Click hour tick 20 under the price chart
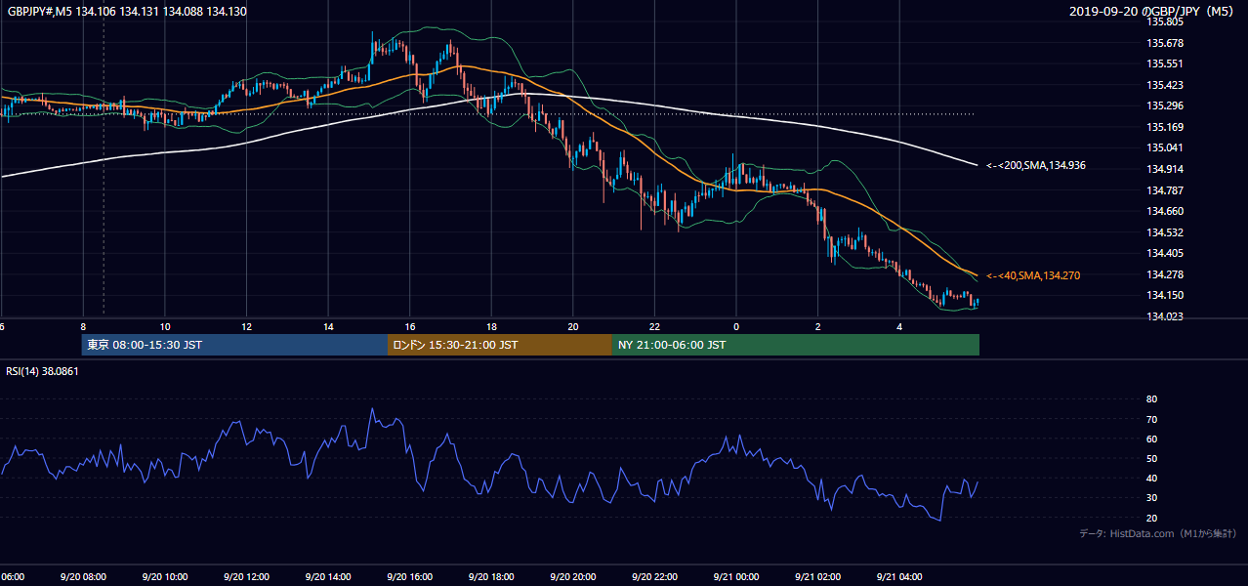This screenshot has width=1248, height=586. click(572, 326)
